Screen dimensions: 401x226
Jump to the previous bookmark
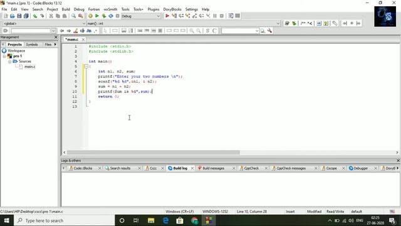345,23
